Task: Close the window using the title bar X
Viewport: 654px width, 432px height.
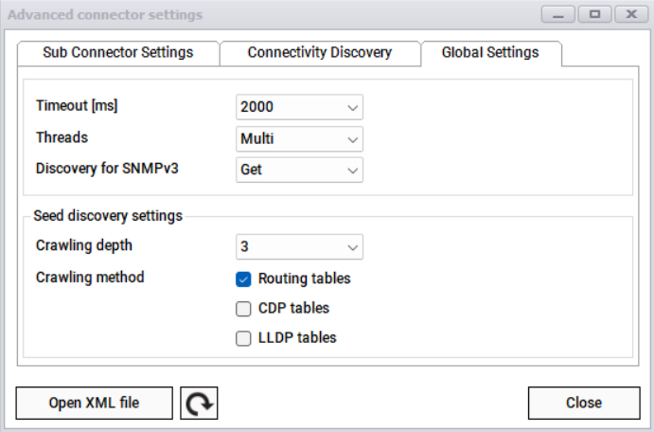Action: click(629, 15)
